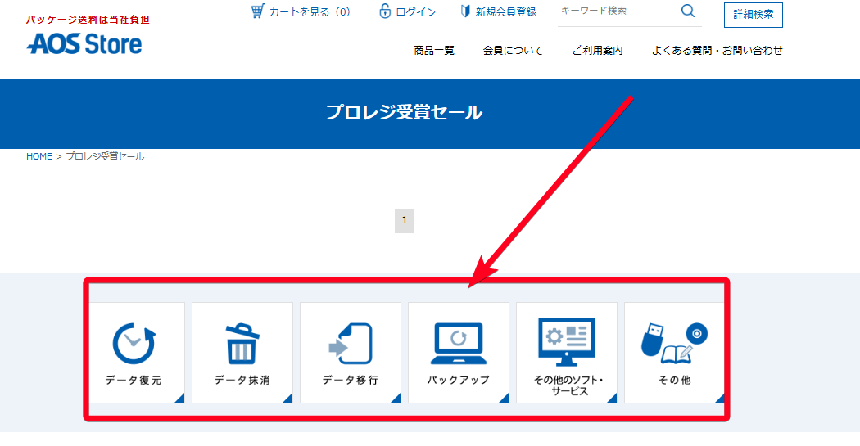Click the プロレジ受賞セール banner heading
The height and width of the screenshot is (446, 860).
[x=405, y=112]
